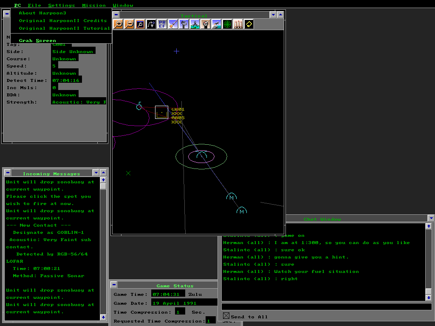Click Incoming Messages title up arrow
This screenshot has width=435, height=326.
[103, 172]
